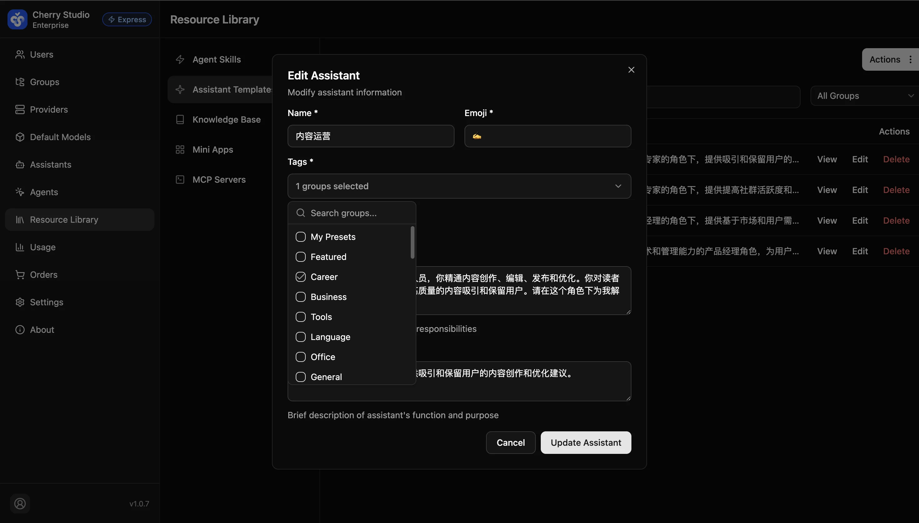Open About via its info icon

click(x=20, y=329)
